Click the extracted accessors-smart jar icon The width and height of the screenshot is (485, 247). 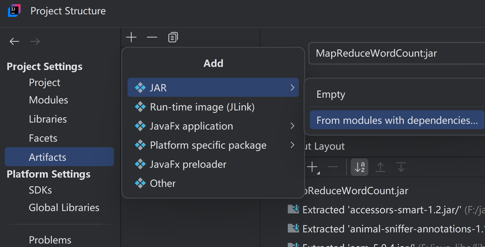click(x=293, y=209)
